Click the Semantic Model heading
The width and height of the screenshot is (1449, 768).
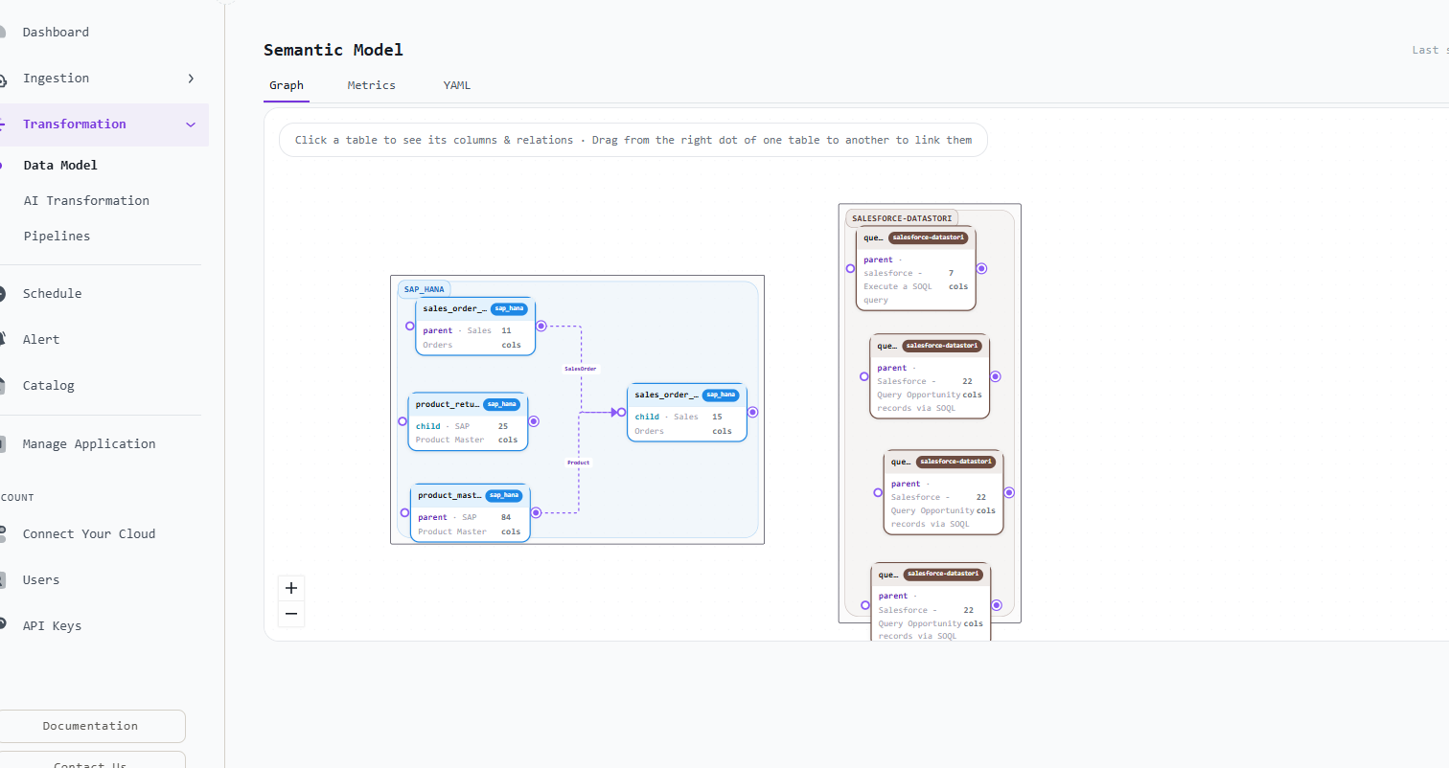[333, 50]
